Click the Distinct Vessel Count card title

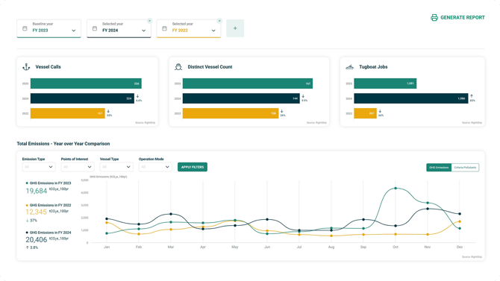pos(210,67)
